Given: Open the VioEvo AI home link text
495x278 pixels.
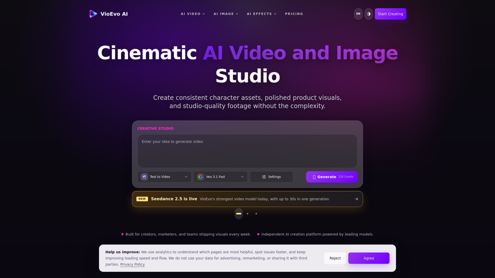Looking at the screenshot, I should (x=114, y=14).
